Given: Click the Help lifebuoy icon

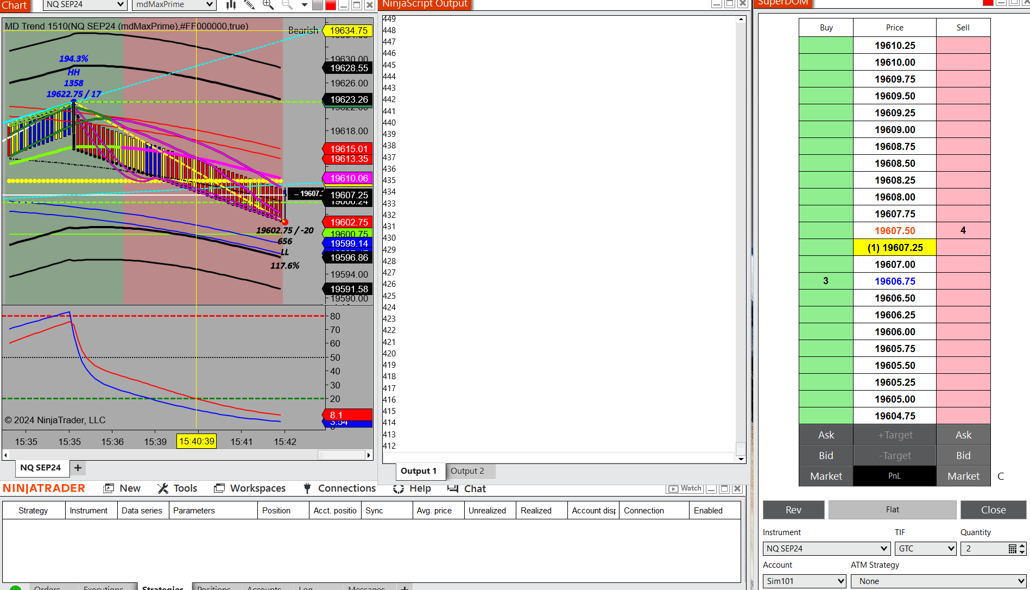Looking at the screenshot, I should (399, 488).
